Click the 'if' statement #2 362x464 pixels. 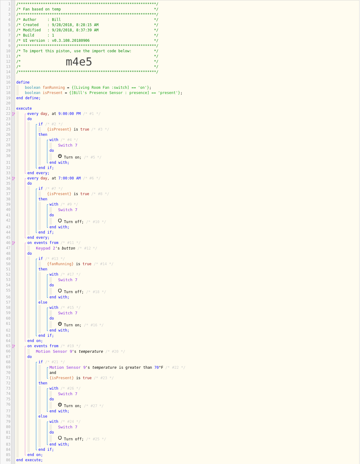[41, 124]
